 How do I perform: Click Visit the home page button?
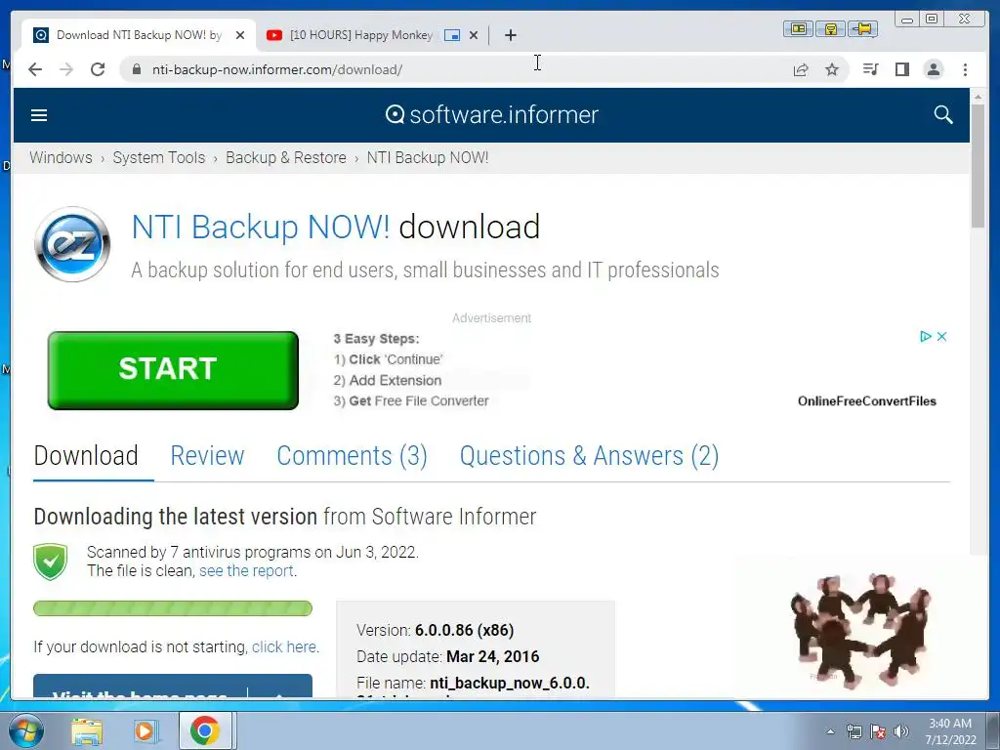140,687
